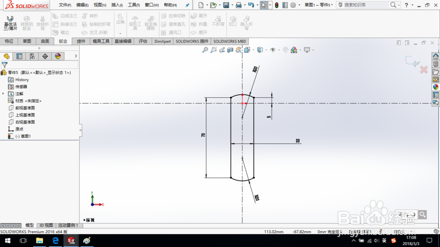
Task: Open SOLIDWORKS Resources home icon in task pane
Action: (x=436, y=56)
